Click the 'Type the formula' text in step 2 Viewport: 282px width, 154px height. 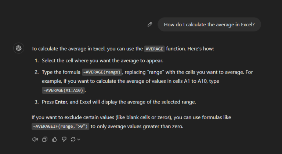61,72
